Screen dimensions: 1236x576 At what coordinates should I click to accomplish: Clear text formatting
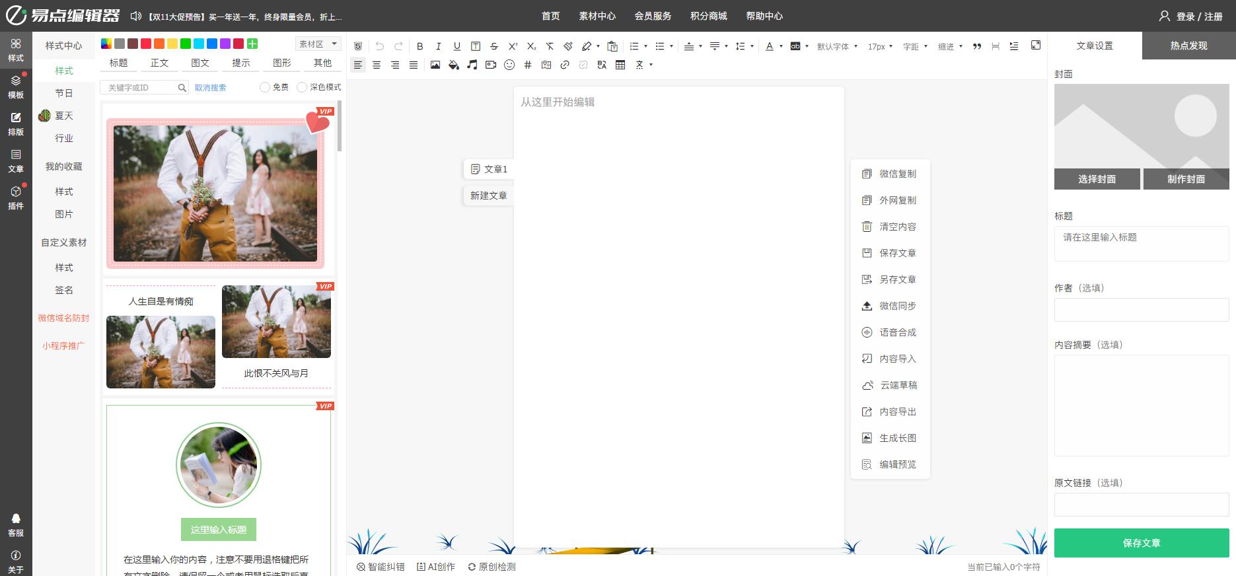coord(550,46)
